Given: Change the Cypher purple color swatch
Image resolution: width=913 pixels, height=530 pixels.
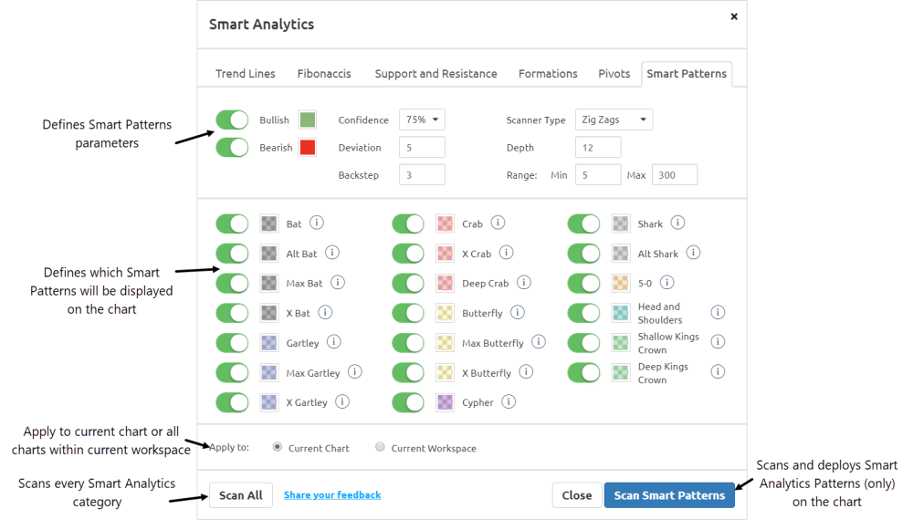Looking at the screenshot, I should pos(445,402).
